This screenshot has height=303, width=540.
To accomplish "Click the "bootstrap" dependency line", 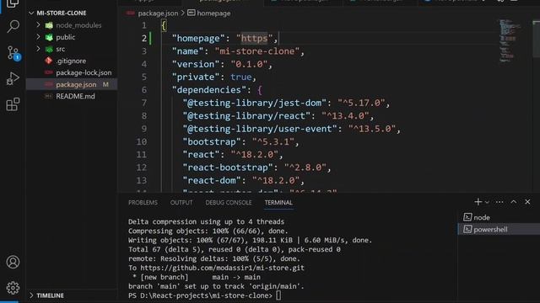I will pyautogui.click(x=240, y=142).
